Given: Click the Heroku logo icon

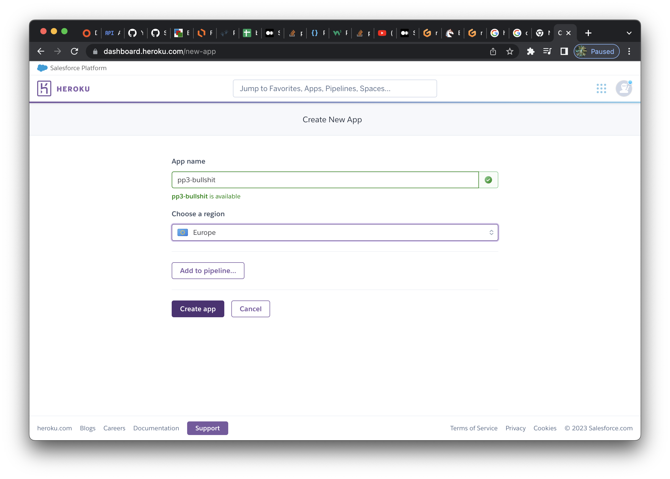Looking at the screenshot, I should coord(44,88).
